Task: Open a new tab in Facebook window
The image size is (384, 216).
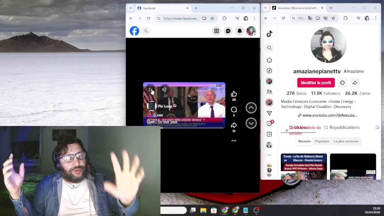Action: coord(196,8)
